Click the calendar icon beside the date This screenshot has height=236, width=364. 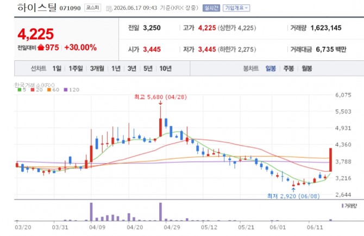point(109,9)
